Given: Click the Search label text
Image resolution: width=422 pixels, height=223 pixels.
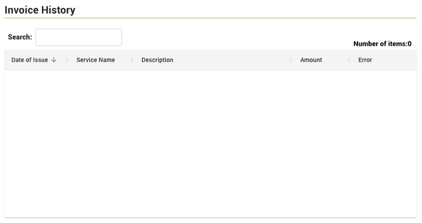Looking at the screenshot, I should (x=20, y=37).
